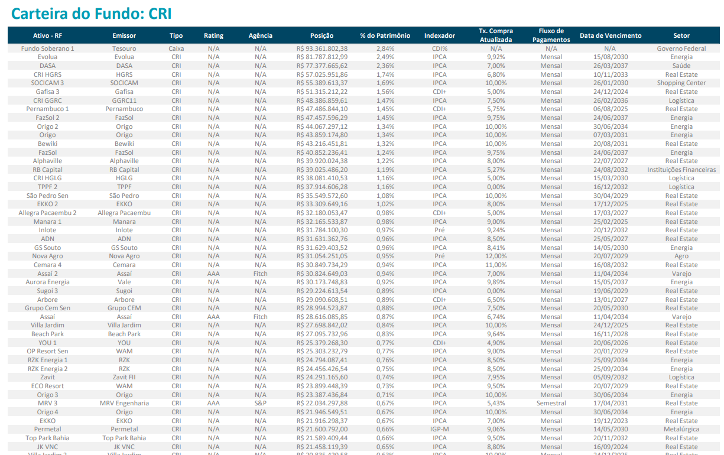Image resolution: width=724 pixels, height=455 pixels.
Task: Select the 'S&P' agency cell
Action: (260, 403)
